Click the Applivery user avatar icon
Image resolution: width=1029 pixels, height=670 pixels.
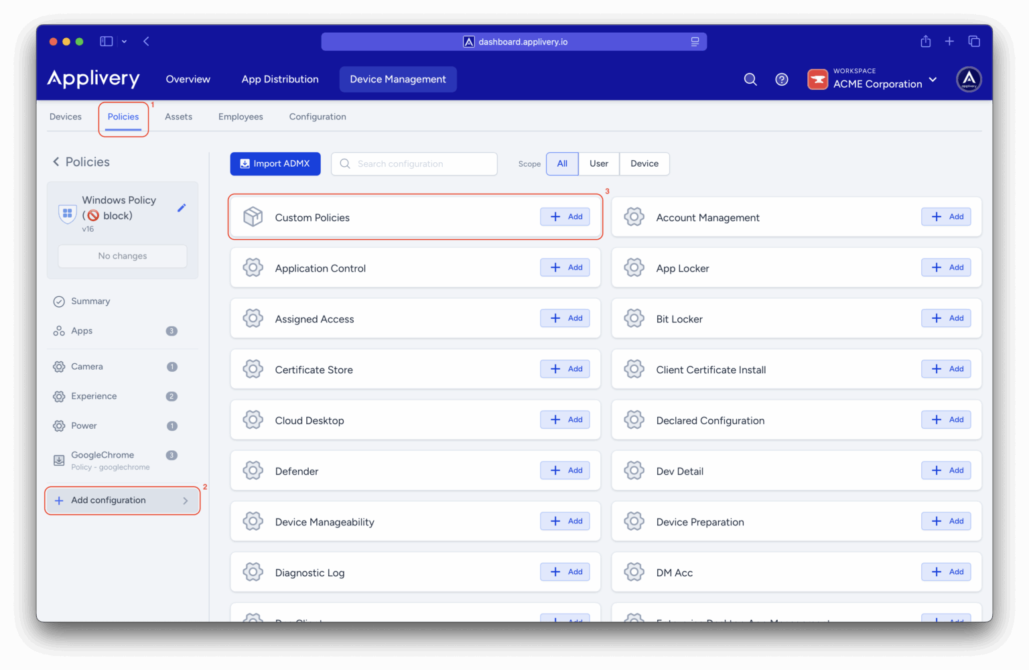pos(969,79)
